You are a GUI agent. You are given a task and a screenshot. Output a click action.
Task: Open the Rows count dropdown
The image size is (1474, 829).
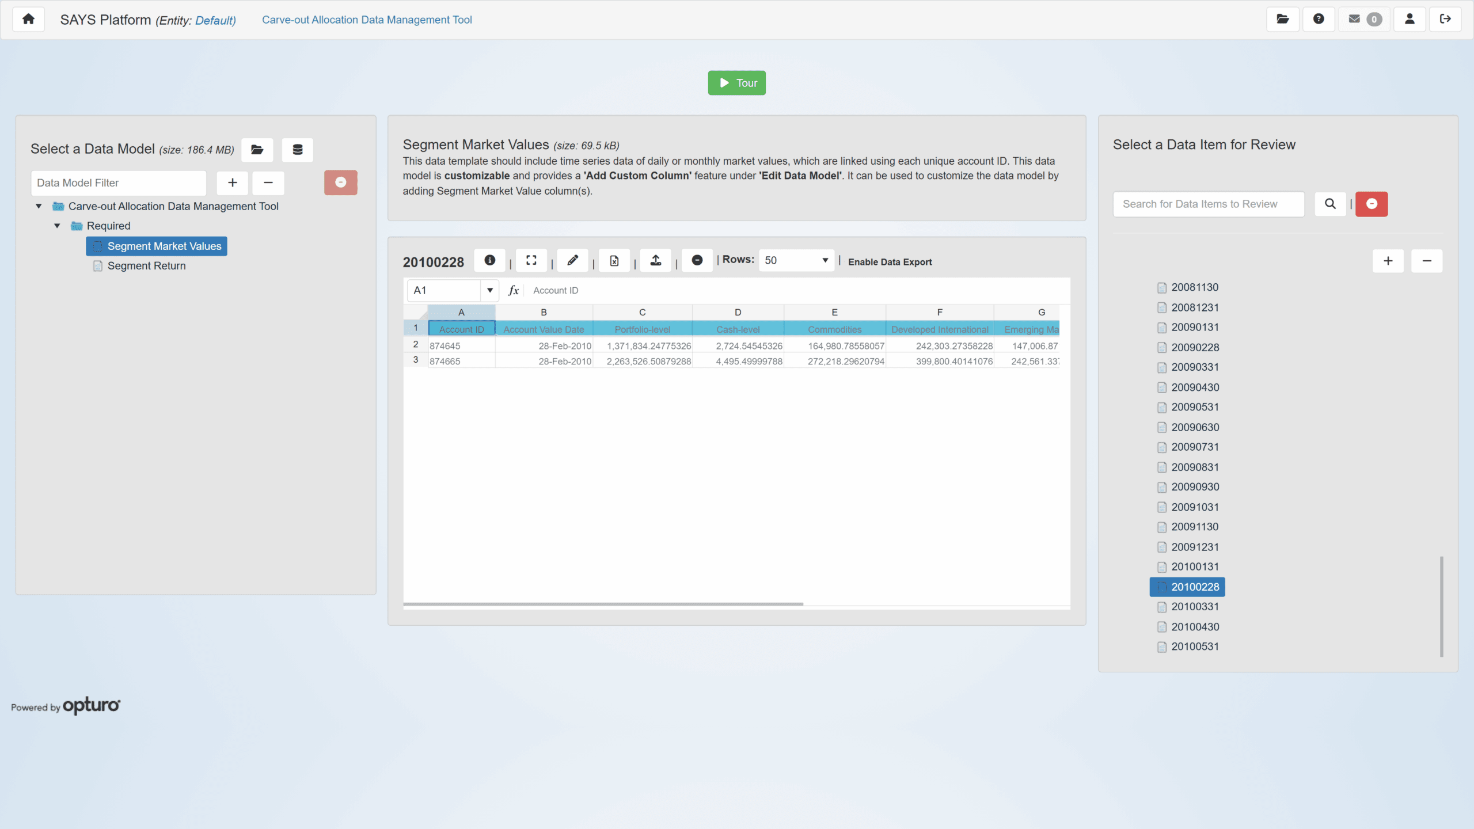click(x=796, y=260)
